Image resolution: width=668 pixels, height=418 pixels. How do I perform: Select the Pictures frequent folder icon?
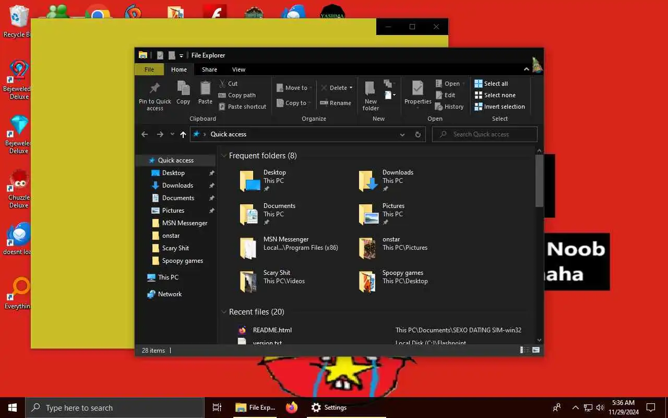tap(369, 214)
